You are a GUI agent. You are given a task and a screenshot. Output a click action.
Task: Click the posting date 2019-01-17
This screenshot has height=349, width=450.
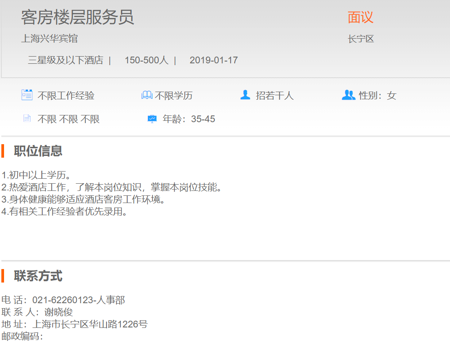coord(214,60)
